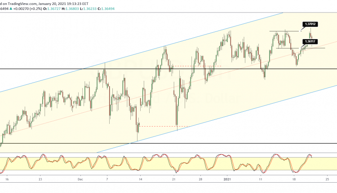
Task: Click the date 23 on time axis
Action: tap(40, 179)
